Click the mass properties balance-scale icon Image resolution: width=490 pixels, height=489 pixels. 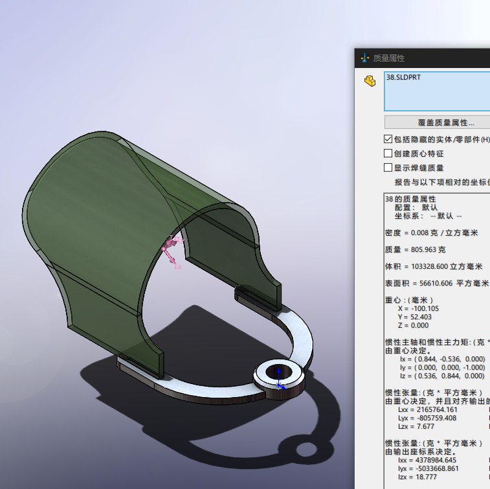(364, 58)
